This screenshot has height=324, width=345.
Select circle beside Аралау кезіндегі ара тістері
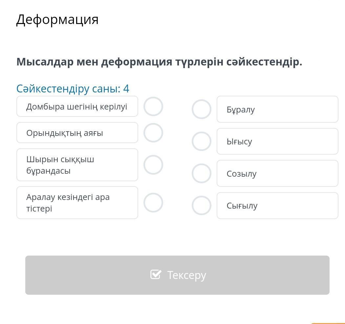point(153,203)
